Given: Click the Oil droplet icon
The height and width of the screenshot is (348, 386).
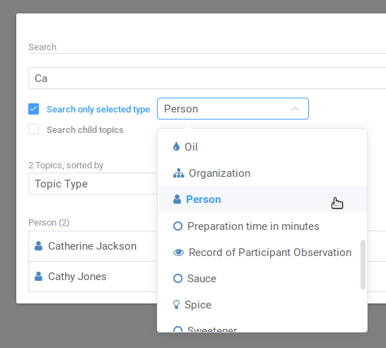Looking at the screenshot, I should coord(176,146).
